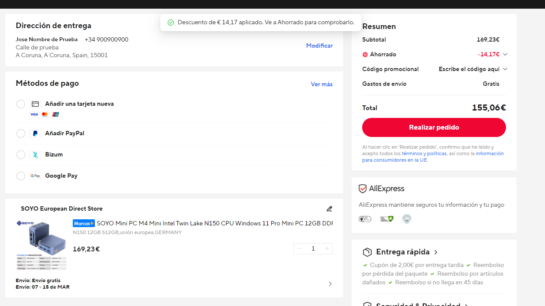Click the product price 169,23€ under title

click(x=86, y=249)
